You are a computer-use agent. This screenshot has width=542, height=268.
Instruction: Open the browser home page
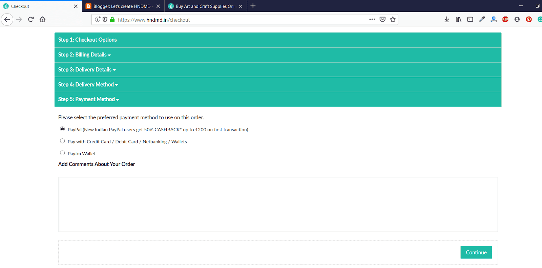[x=42, y=20]
